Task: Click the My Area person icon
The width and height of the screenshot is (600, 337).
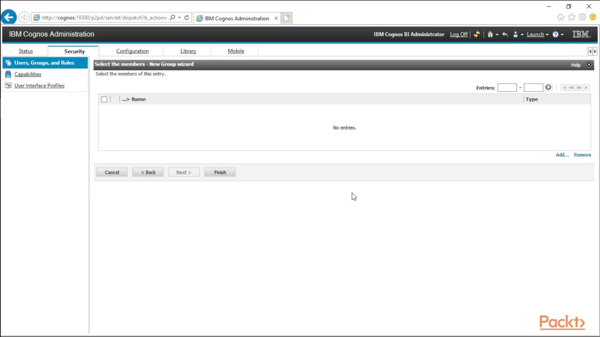Action: [x=516, y=34]
